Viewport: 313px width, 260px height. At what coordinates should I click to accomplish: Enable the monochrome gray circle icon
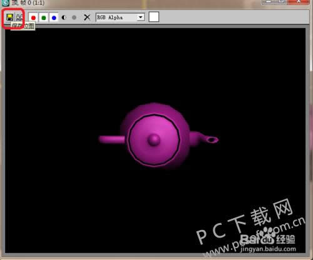(x=74, y=17)
